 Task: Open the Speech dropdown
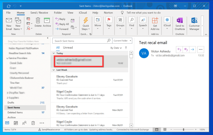[x=143, y=23]
